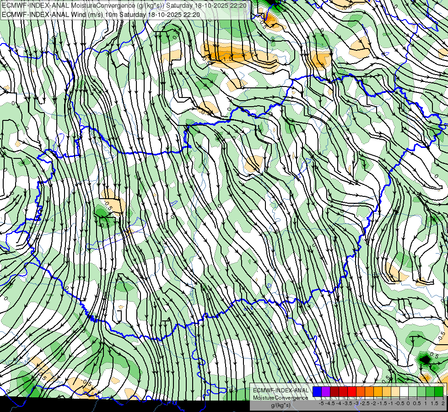Click the -1.5 value on the legend scale
The height and width of the screenshot is (412, 448).
[382, 403]
